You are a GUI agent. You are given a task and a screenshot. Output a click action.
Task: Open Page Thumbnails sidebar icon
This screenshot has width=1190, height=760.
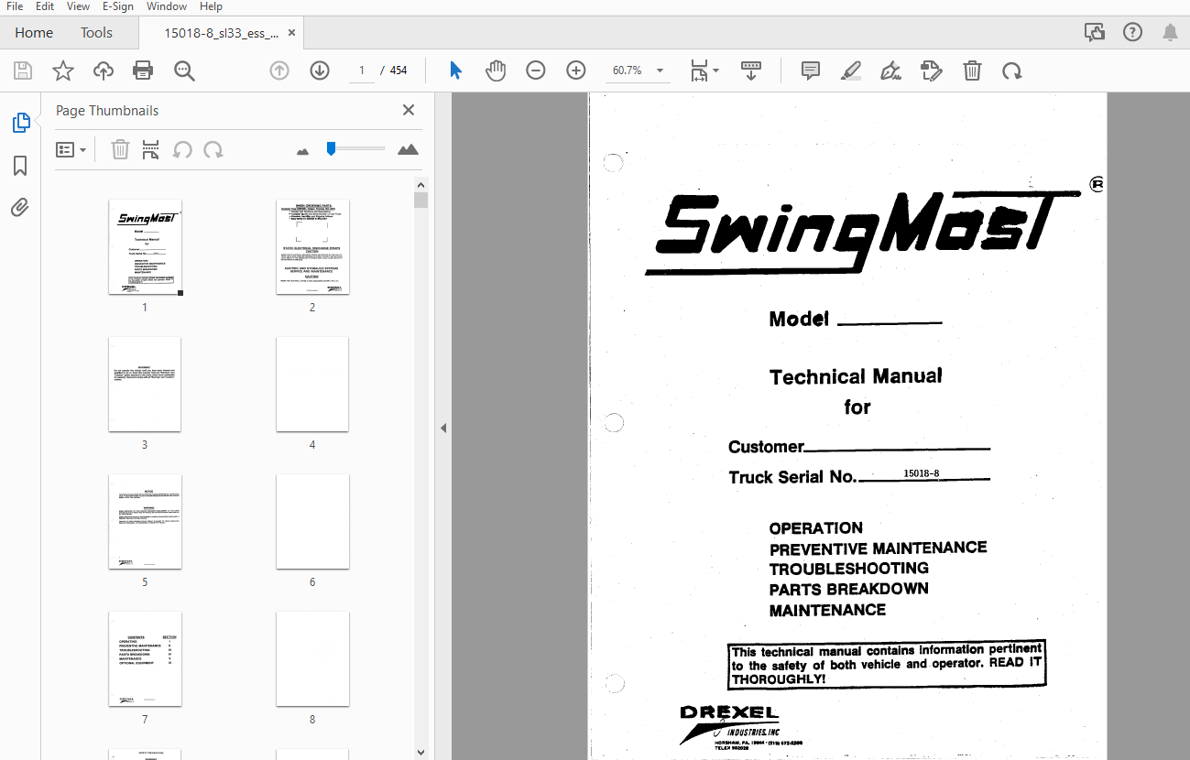pos(20,123)
